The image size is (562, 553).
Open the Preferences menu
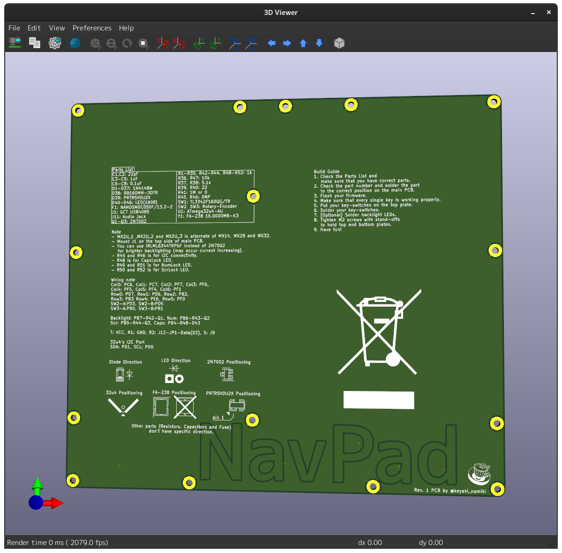coord(92,28)
